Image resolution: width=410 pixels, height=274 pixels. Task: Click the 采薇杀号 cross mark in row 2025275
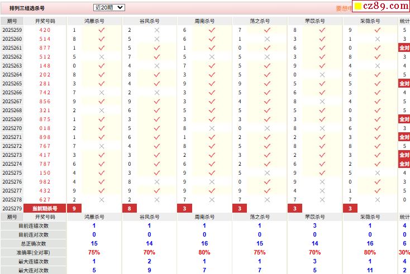(x=377, y=173)
